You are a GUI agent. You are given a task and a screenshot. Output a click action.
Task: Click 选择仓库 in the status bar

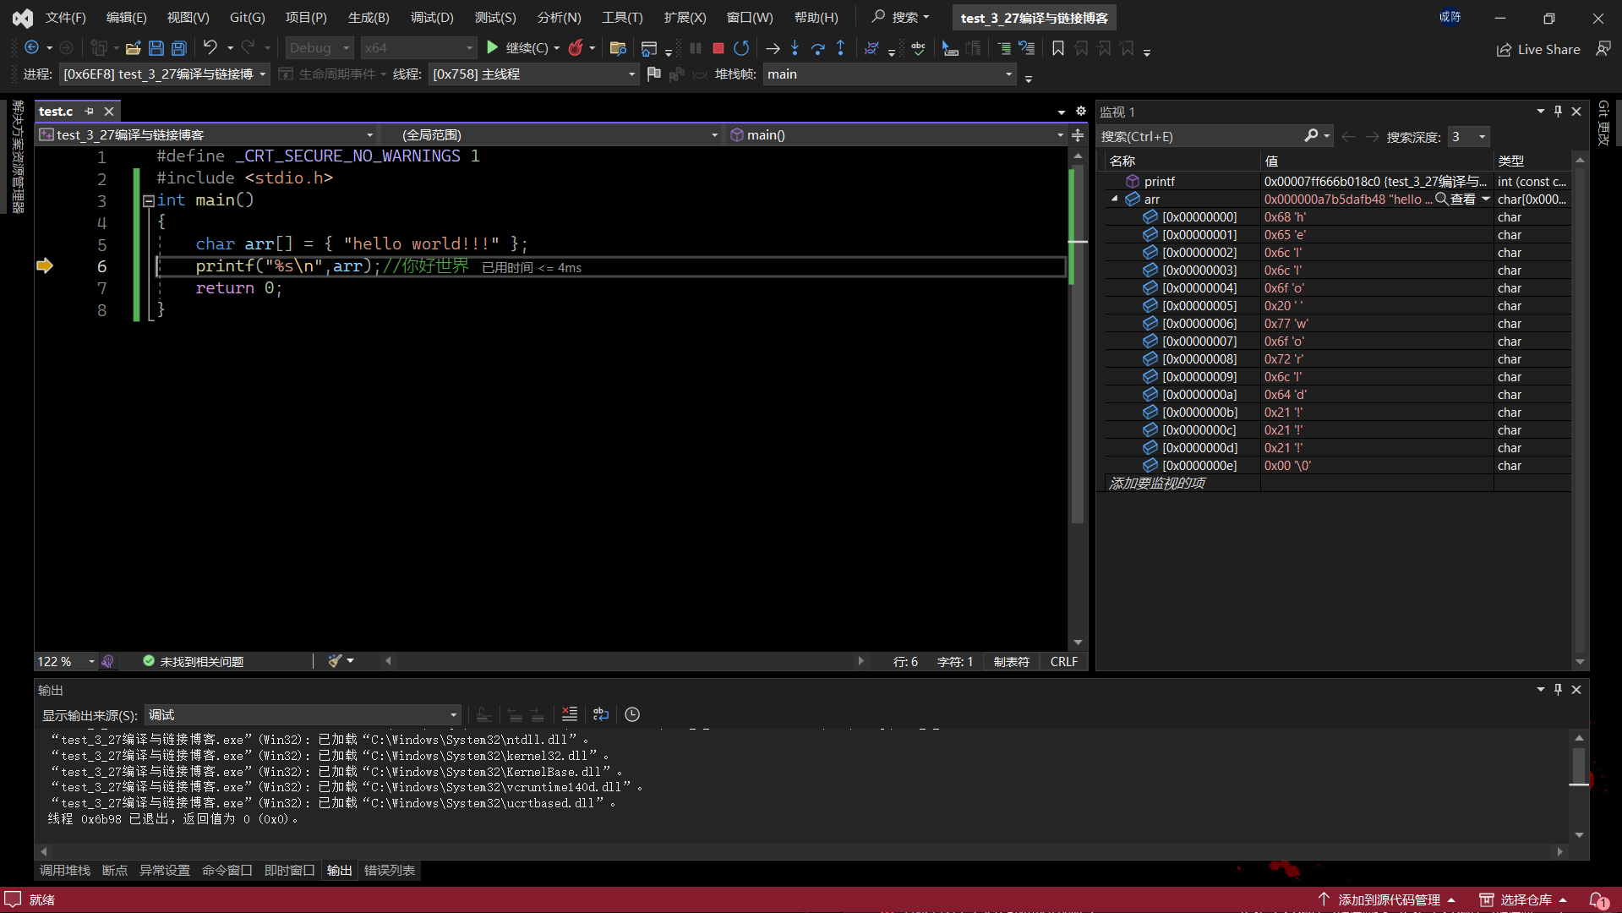(1524, 899)
